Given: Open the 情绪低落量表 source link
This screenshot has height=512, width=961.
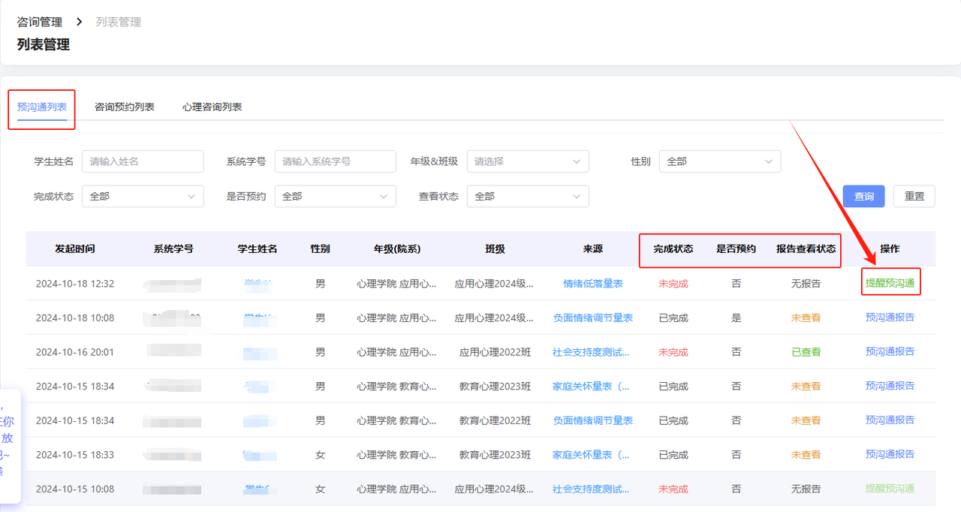Looking at the screenshot, I should click(x=593, y=284).
